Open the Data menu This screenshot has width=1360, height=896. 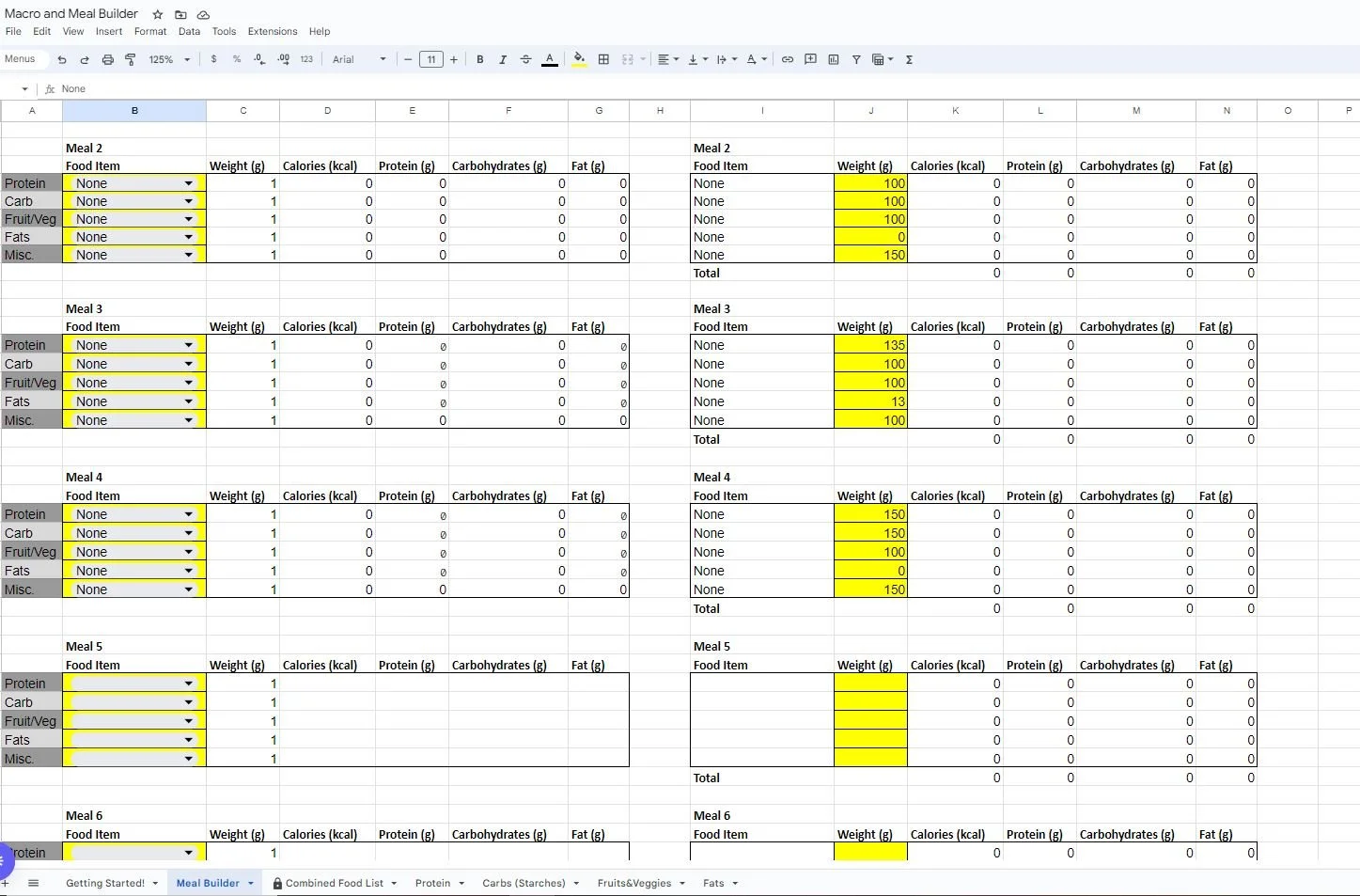click(189, 31)
